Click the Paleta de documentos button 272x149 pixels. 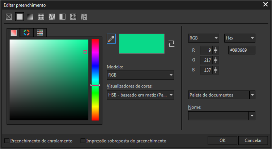219,95
